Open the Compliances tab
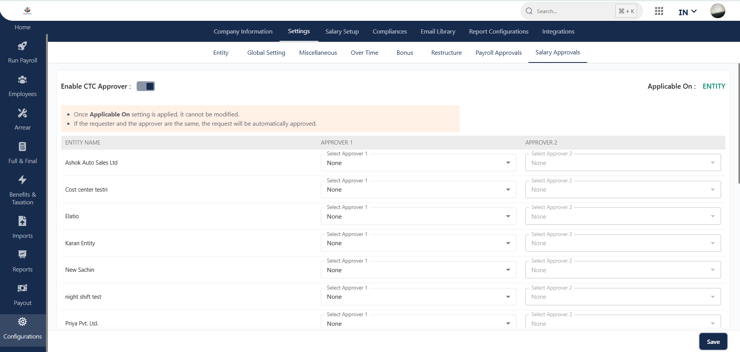The height and width of the screenshot is (352, 740). pyautogui.click(x=389, y=31)
